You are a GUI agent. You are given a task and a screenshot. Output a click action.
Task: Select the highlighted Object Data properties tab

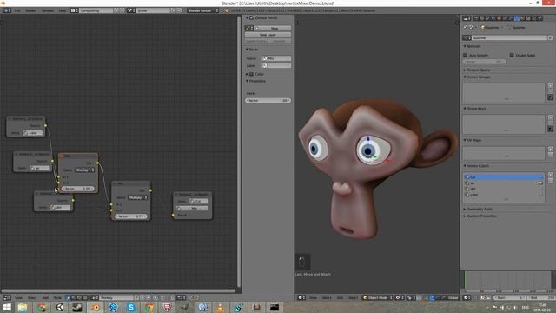[x=517, y=17]
